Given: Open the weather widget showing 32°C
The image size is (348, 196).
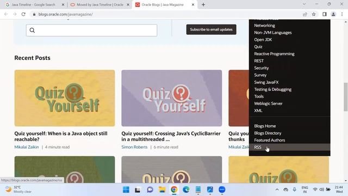Looking at the screenshot, I should click(x=18, y=189).
